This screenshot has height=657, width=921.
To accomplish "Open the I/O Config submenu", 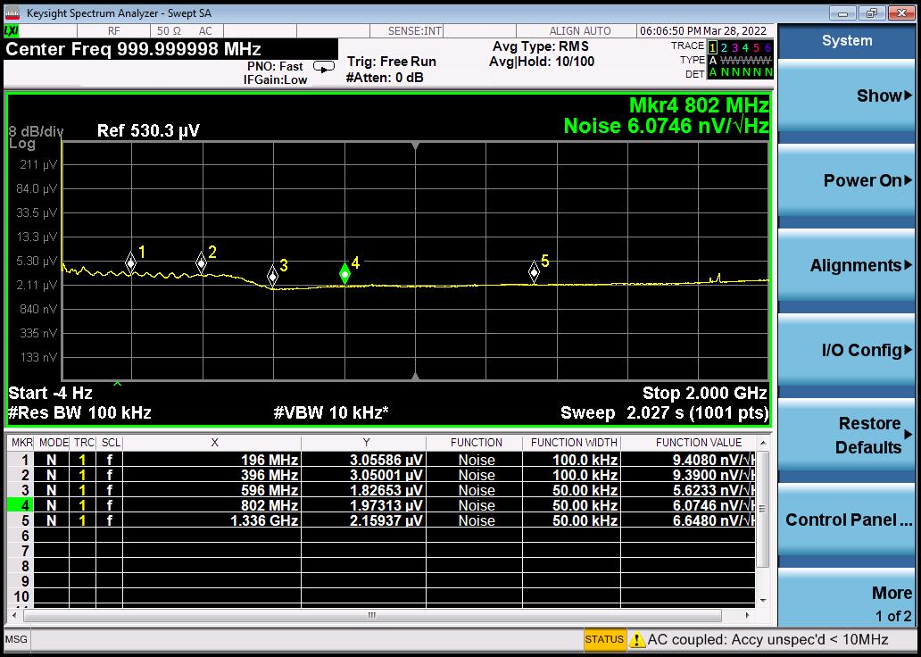I will click(846, 351).
